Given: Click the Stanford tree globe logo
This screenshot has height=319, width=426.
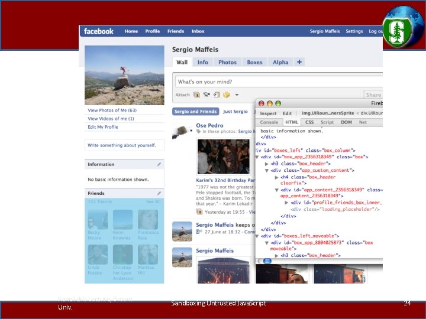Looking at the screenshot, I should 403,27.
